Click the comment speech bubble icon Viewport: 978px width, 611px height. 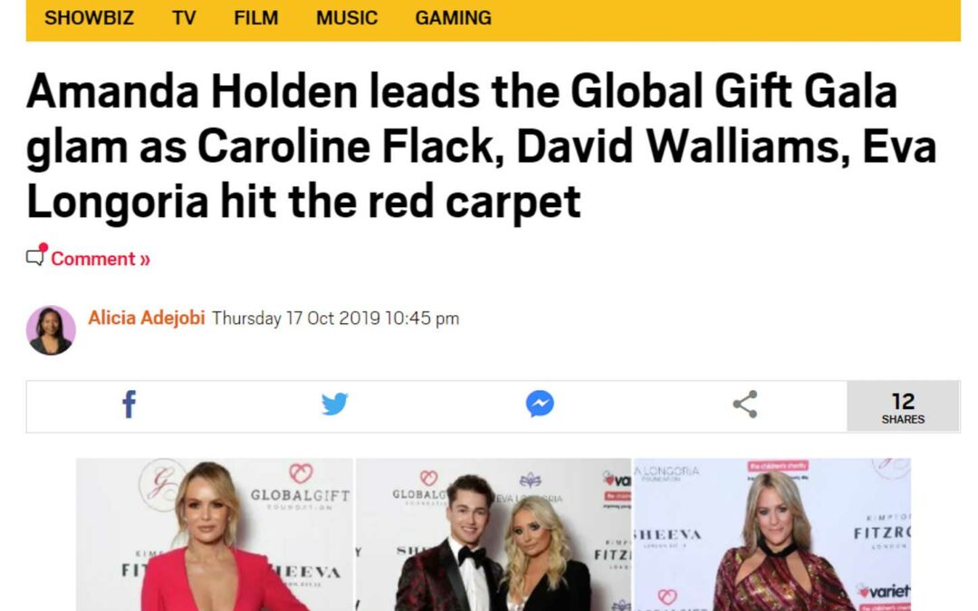pyautogui.click(x=36, y=255)
